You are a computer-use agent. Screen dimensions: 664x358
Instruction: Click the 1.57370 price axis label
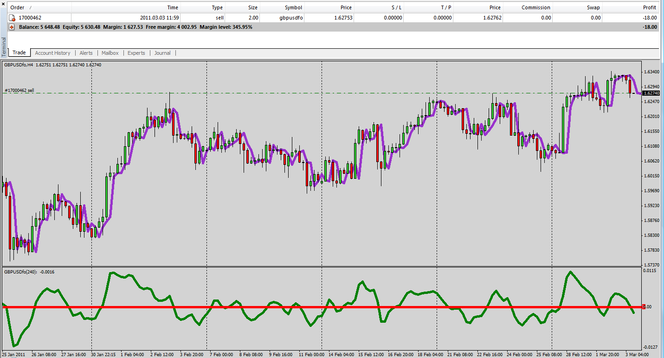point(651,265)
